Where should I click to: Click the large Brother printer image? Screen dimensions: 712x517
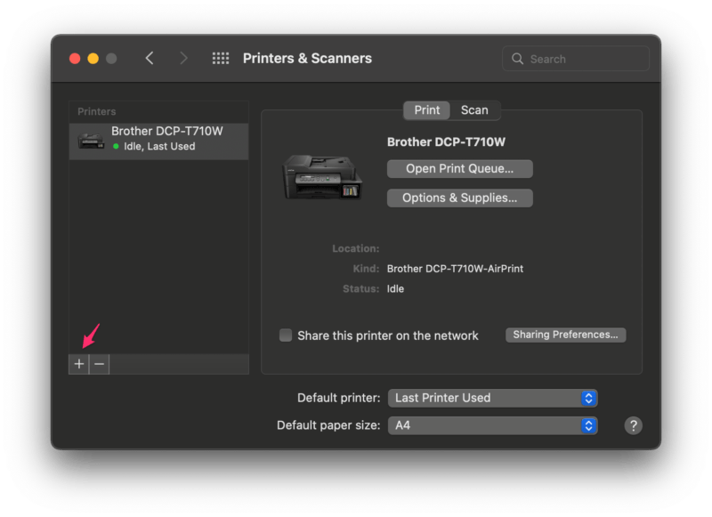click(322, 176)
